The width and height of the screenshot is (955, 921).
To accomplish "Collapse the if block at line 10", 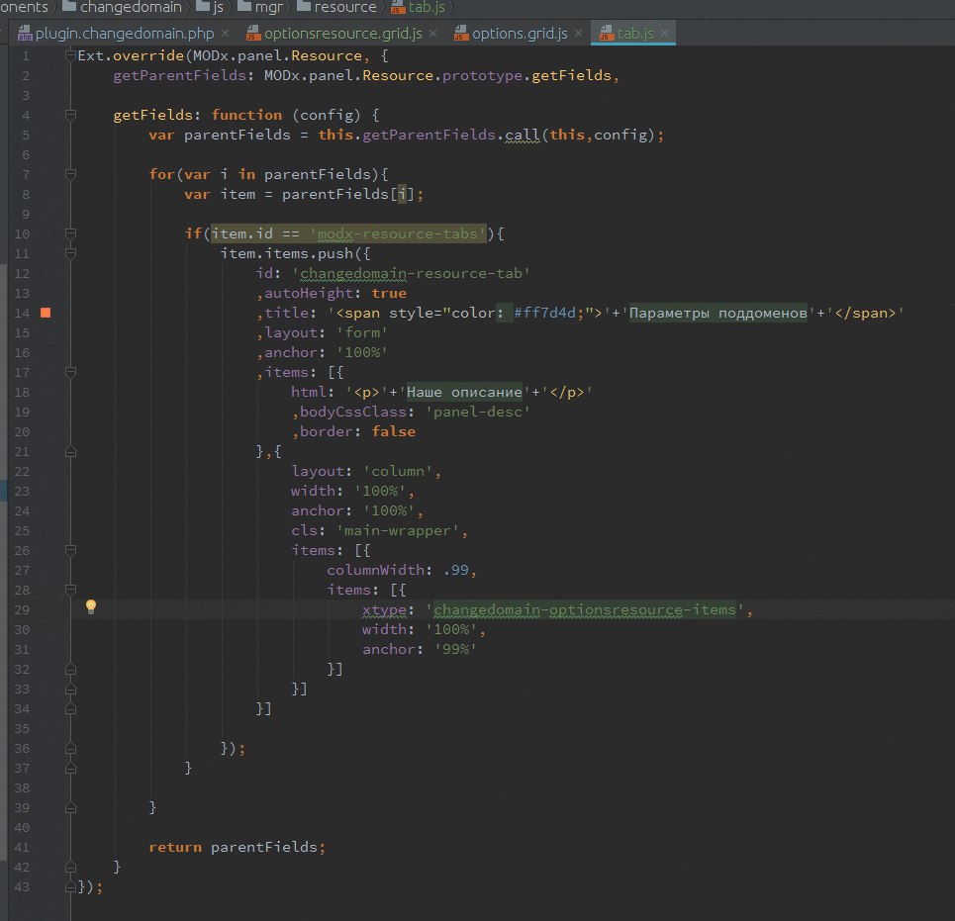I will 70,233.
